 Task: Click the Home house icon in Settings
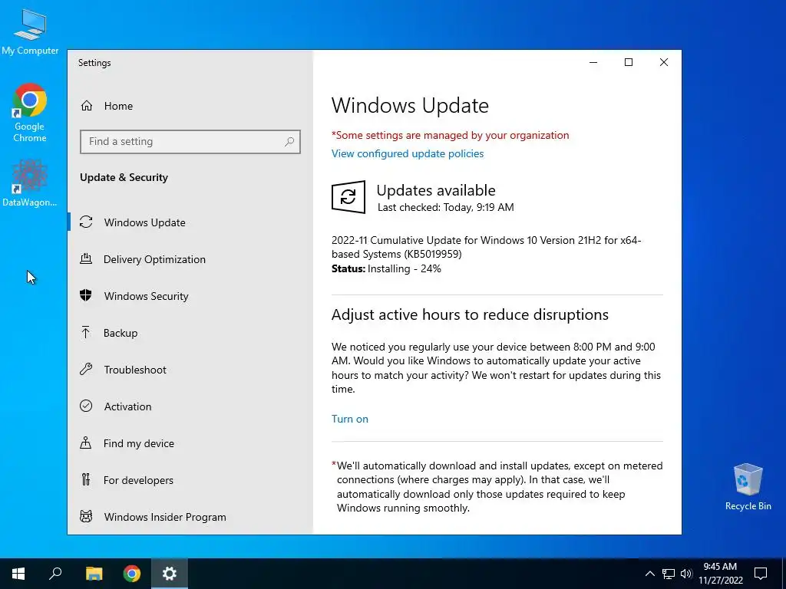87,106
